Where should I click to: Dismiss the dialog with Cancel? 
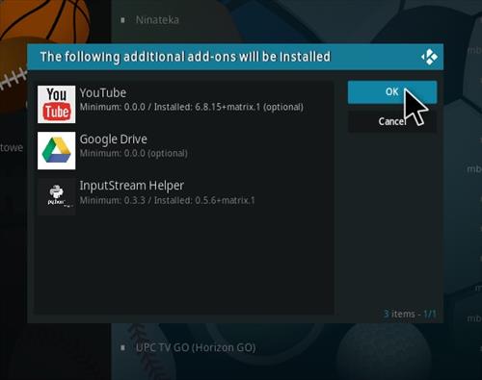point(392,121)
